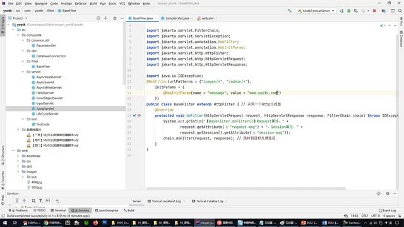Select InnerObjectServlet in project tree
404x227 pixels.
[x=49, y=98]
